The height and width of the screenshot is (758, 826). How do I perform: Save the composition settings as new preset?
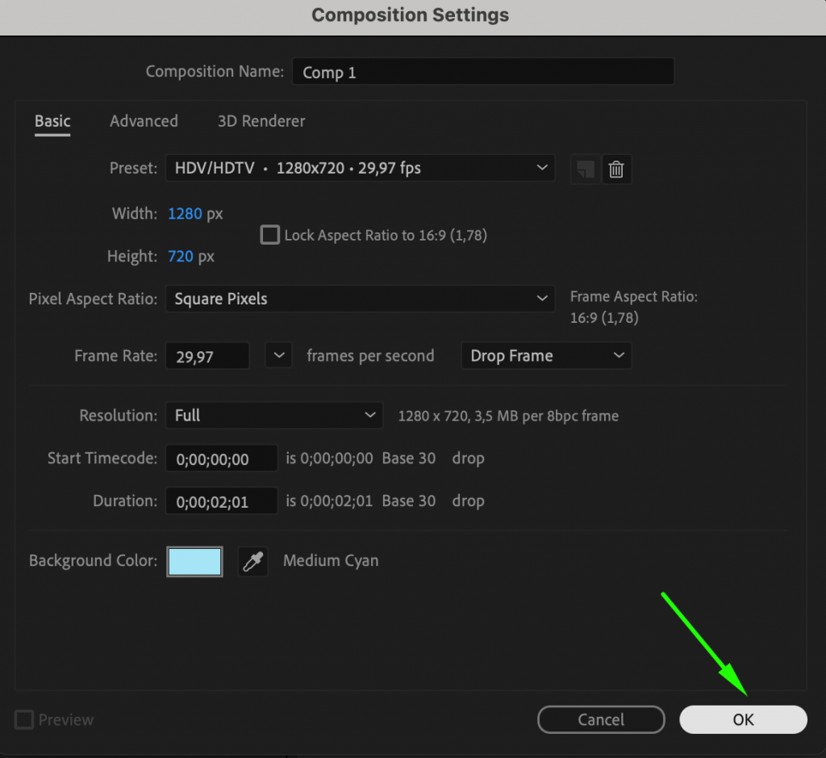tap(585, 169)
